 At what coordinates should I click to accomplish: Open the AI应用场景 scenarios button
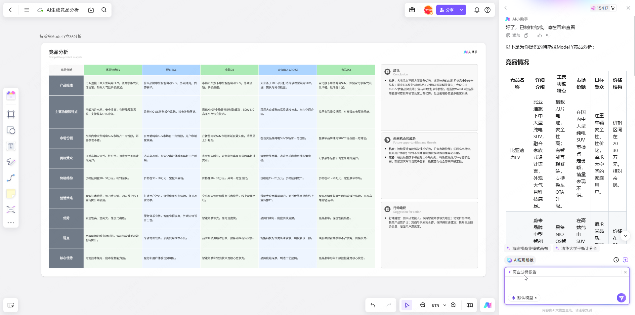[520, 260]
